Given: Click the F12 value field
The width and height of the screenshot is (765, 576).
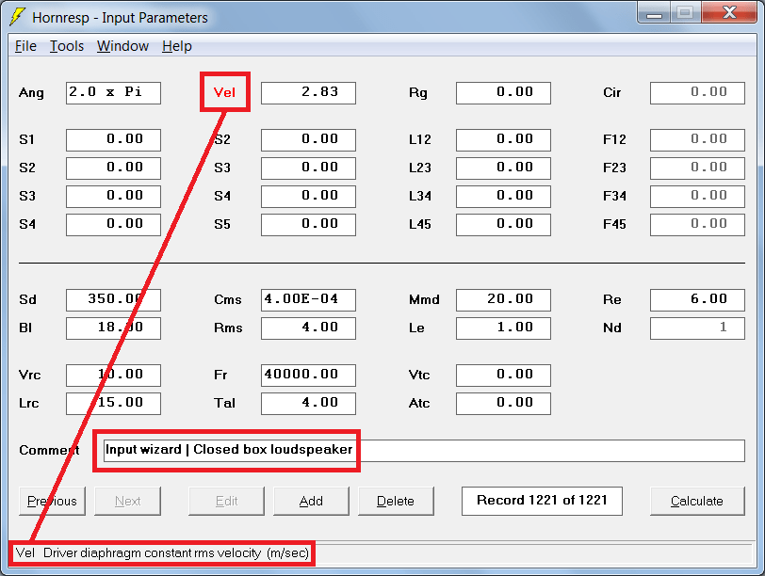Looking at the screenshot, I should pyautogui.click(x=698, y=140).
